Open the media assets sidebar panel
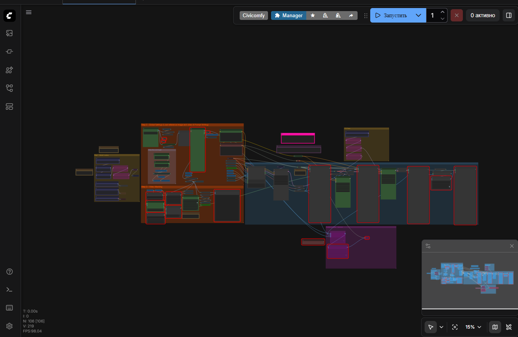This screenshot has width=518, height=337. [x=10, y=33]
